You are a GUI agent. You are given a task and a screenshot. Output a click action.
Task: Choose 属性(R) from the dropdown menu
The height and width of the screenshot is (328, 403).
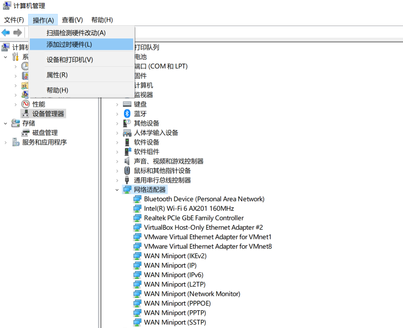[x=82, y=75]
